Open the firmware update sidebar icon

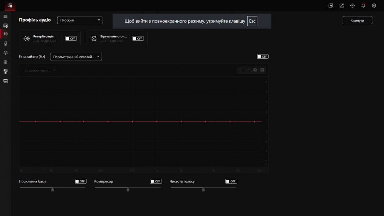coord(5,81)
